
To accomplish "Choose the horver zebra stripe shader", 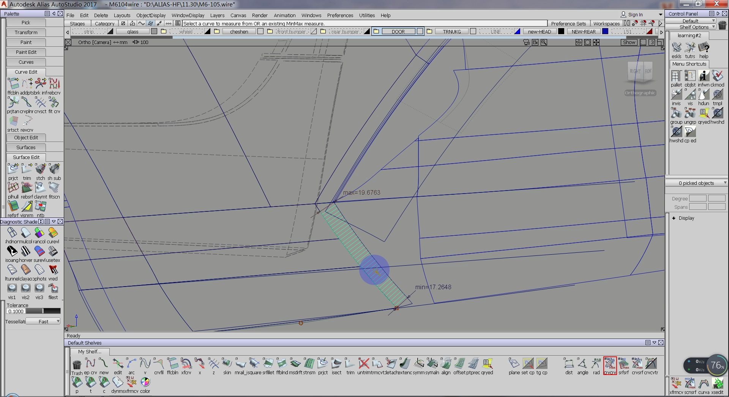I will tap(25, 252).
